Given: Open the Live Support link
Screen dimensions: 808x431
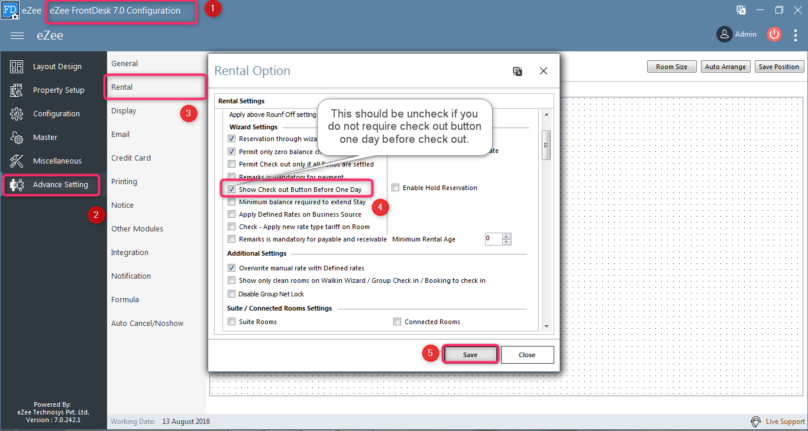Looking at the screenshot, I should coord(786,422).
